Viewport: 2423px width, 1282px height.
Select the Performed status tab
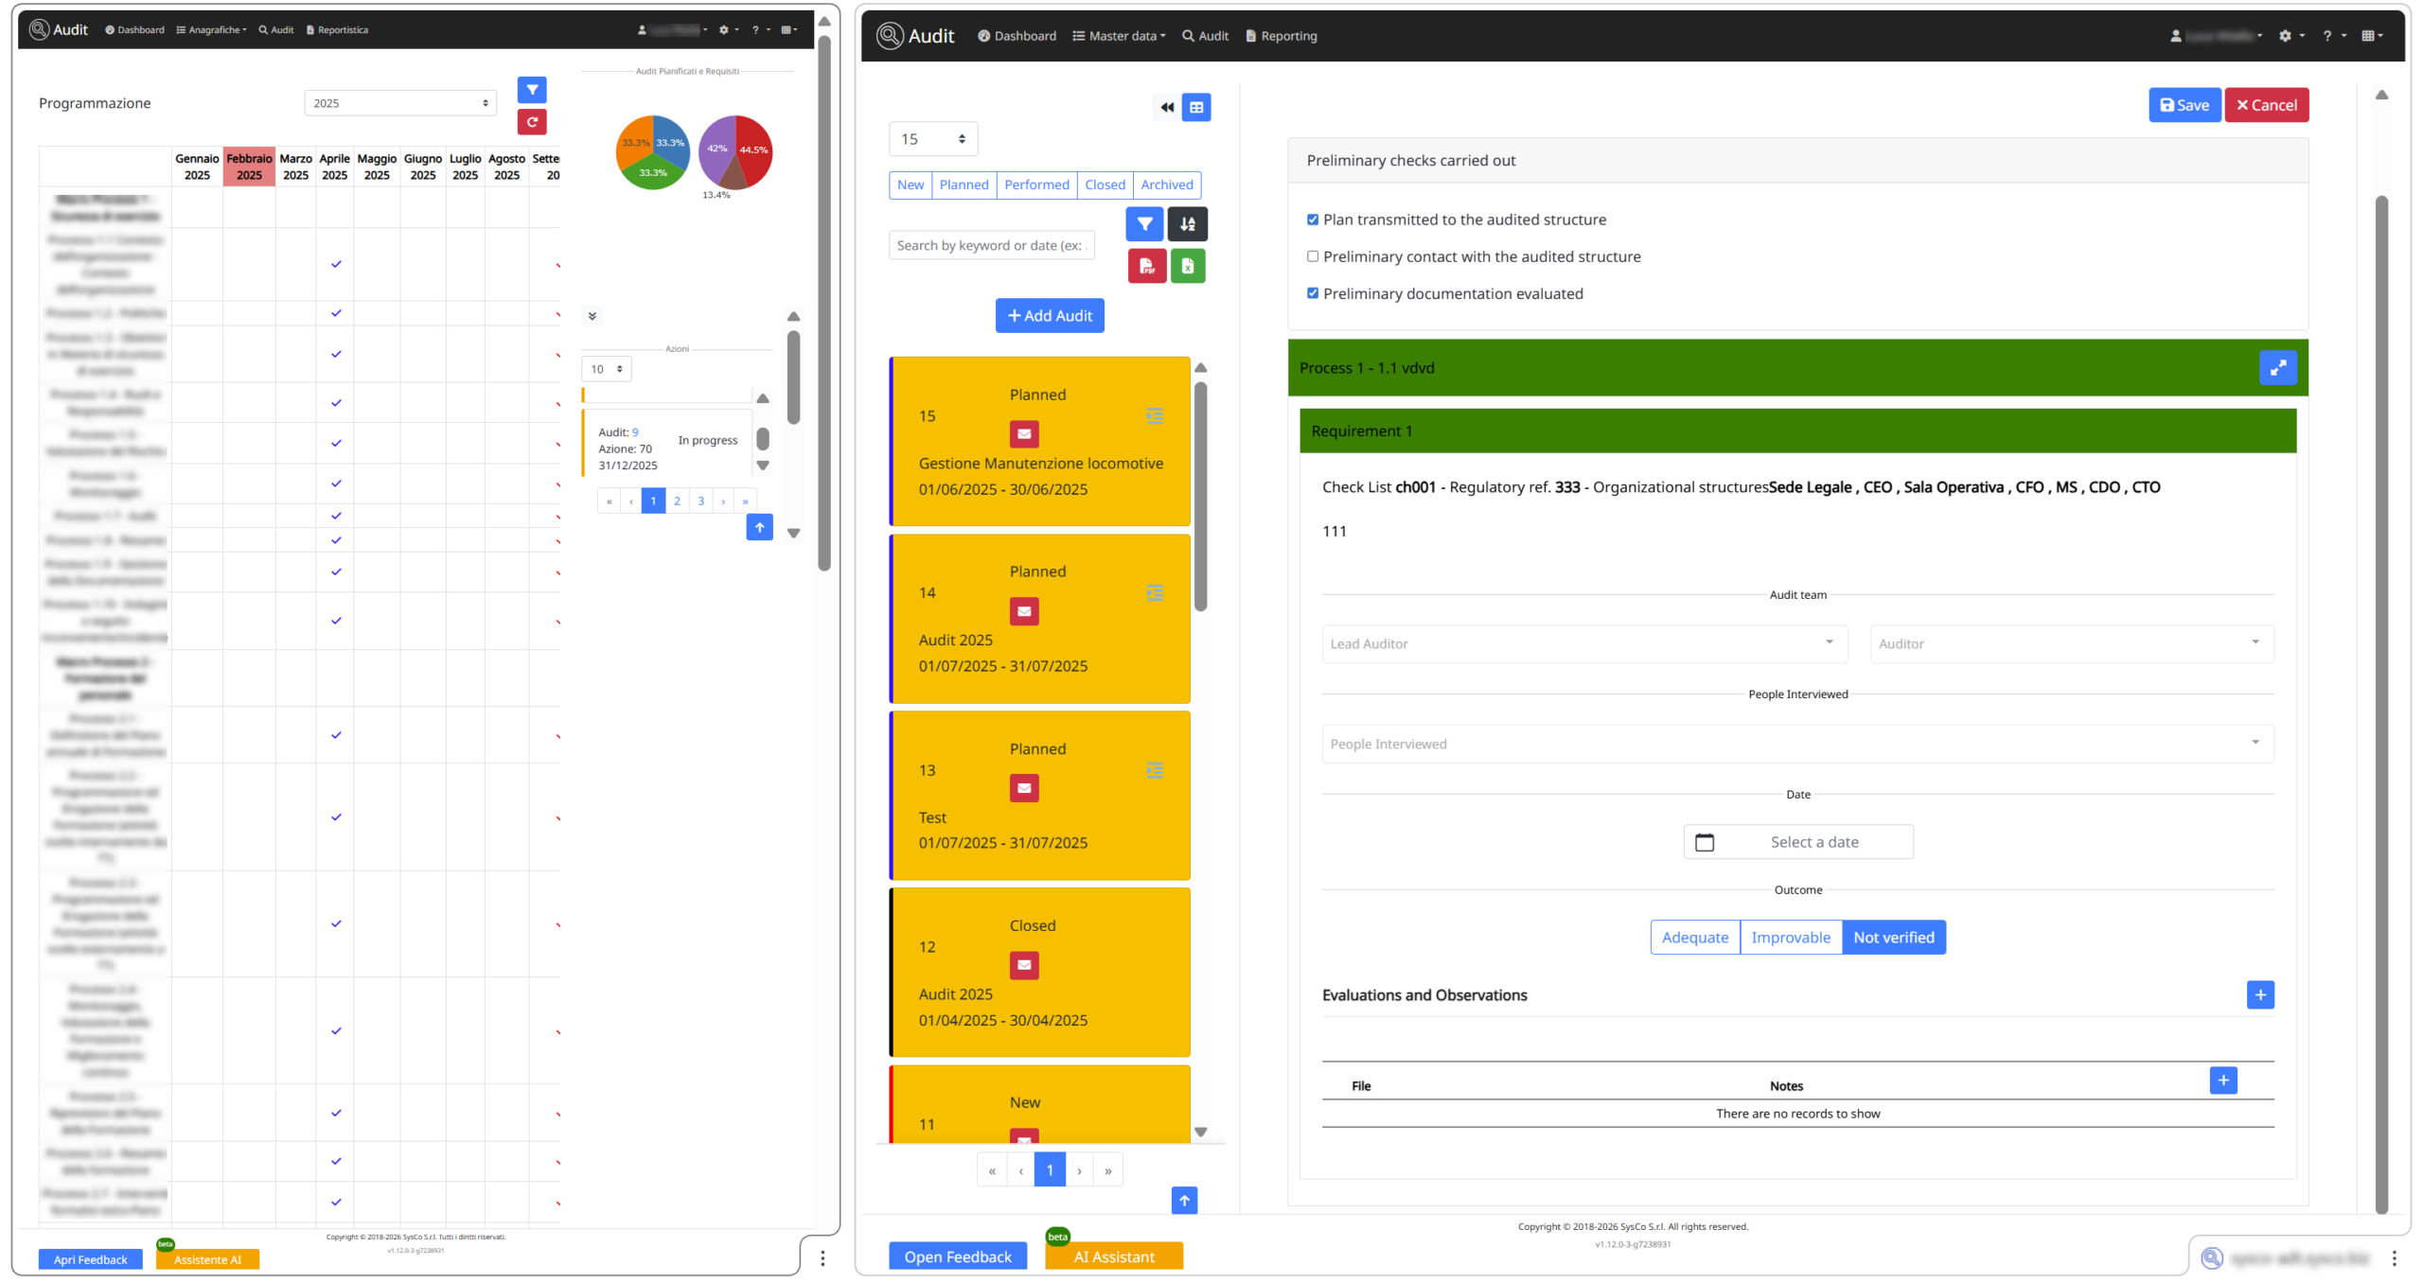coord(1036,185)
